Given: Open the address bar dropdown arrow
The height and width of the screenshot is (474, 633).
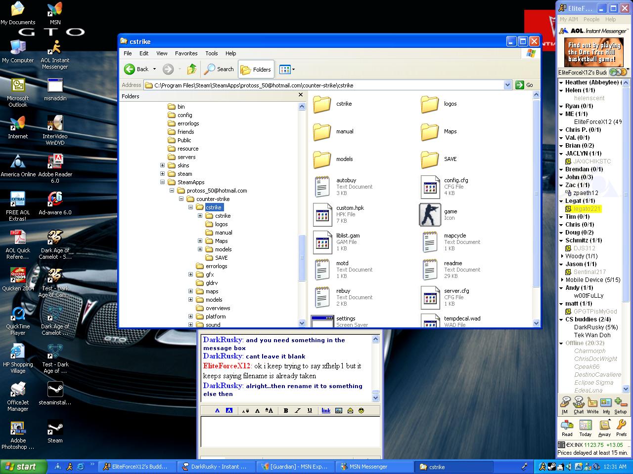Looking at the screenshot, I should point(507,85).
